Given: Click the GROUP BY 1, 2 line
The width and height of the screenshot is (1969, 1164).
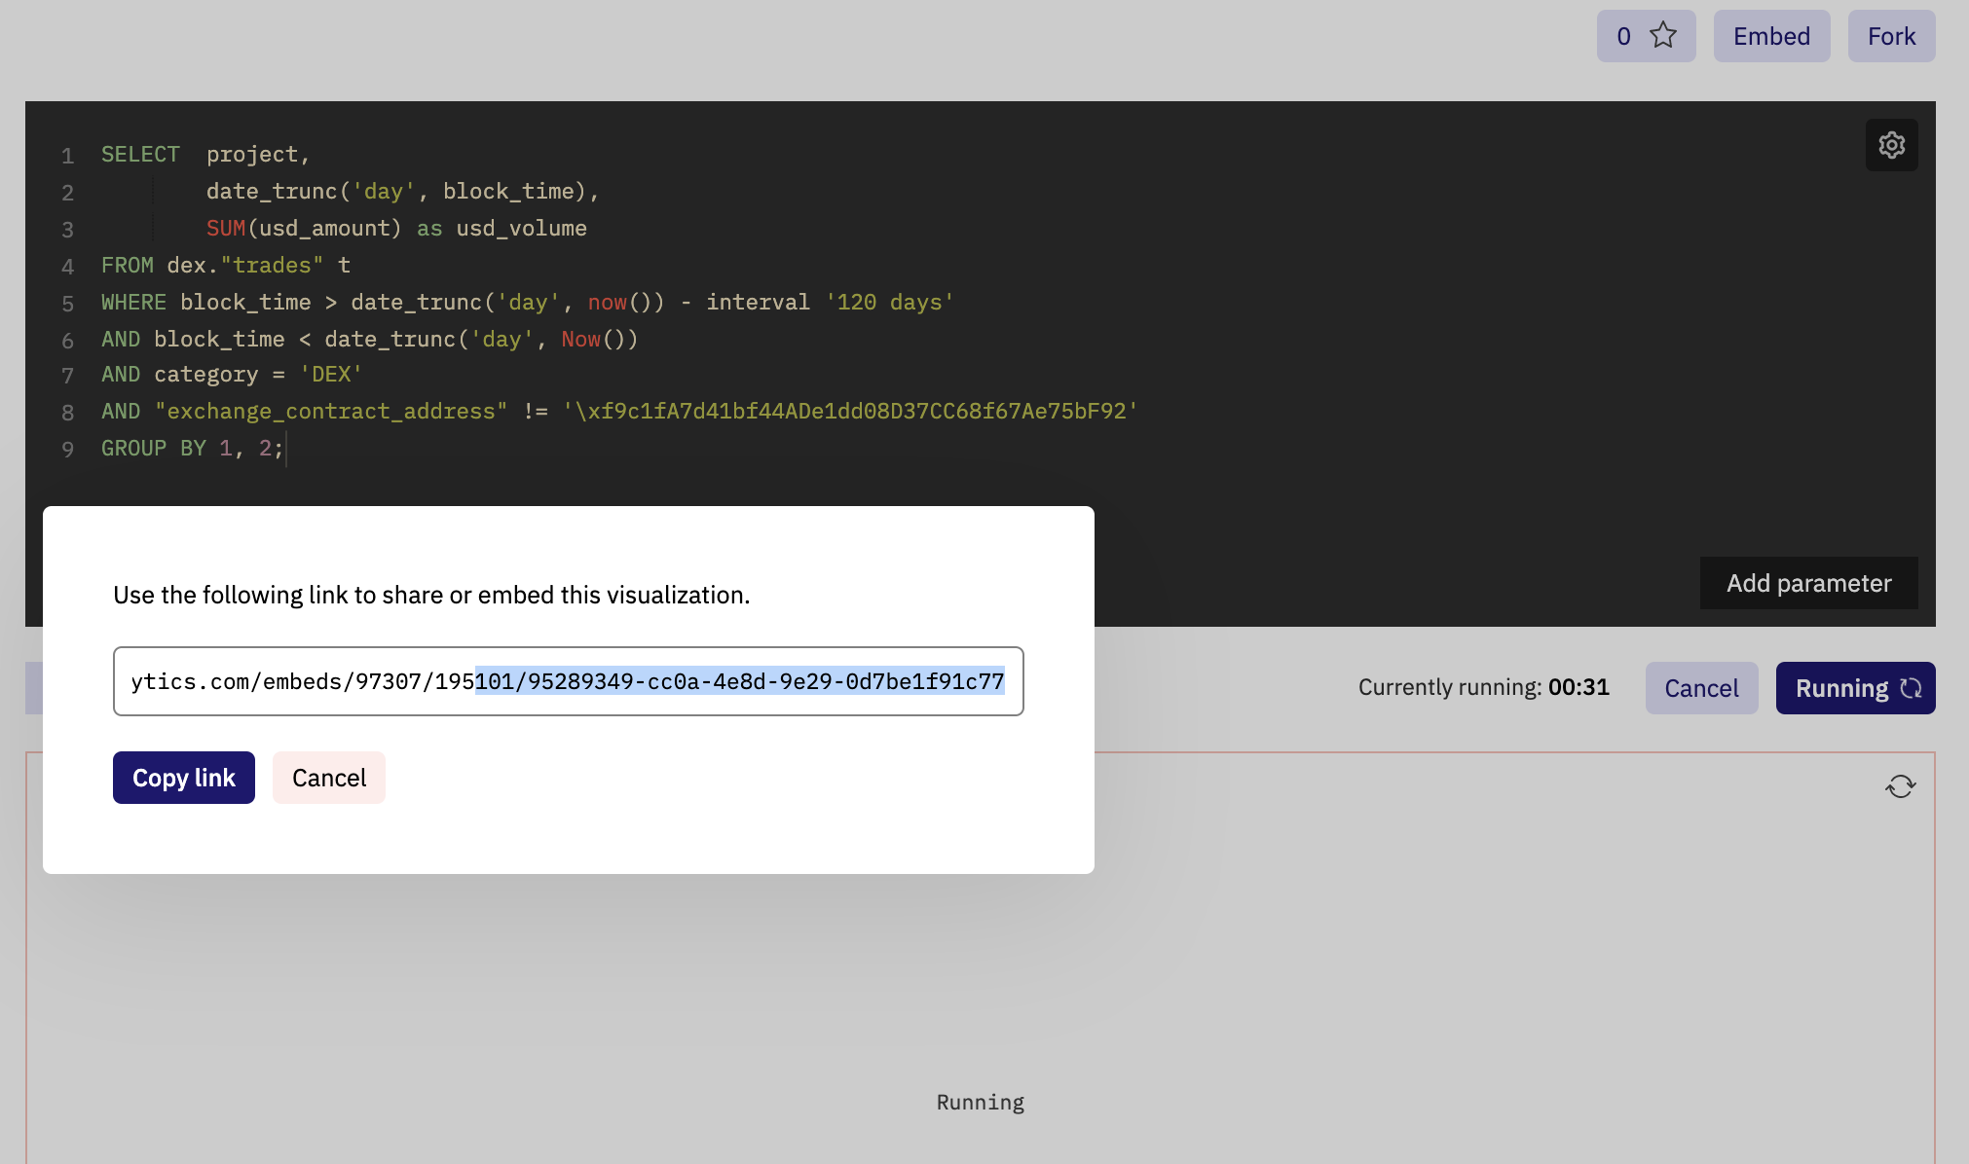Looking at the screenshot, I should (x=193, y=449).
